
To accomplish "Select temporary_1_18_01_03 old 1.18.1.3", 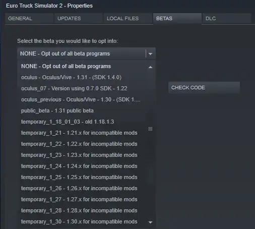I will coord(83,122).
